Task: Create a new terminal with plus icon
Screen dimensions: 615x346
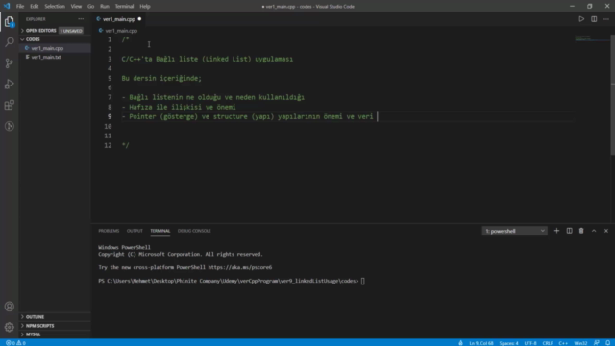Action: (x=556, y=231)
